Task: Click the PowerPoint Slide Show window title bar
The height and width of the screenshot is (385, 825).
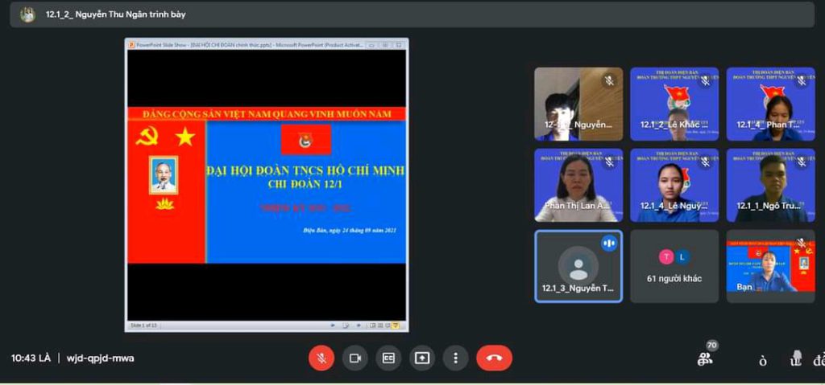Action: click(x=266, y=45)
